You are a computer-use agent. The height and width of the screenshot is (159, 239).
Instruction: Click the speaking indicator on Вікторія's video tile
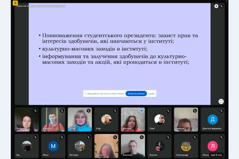click(x=142, y=111)
